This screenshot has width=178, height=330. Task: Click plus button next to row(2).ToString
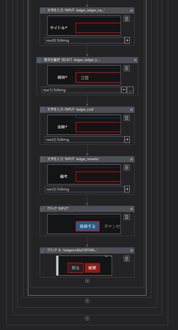pos(127,140)
